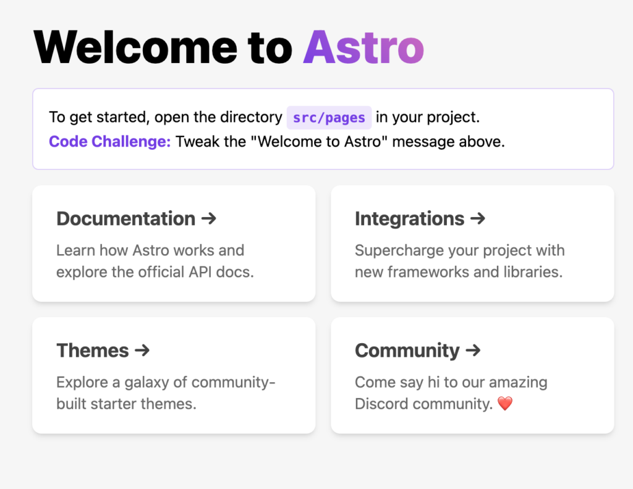Click the bold Code Challenge label
The image size is (633, 489).
pos(109,142)
